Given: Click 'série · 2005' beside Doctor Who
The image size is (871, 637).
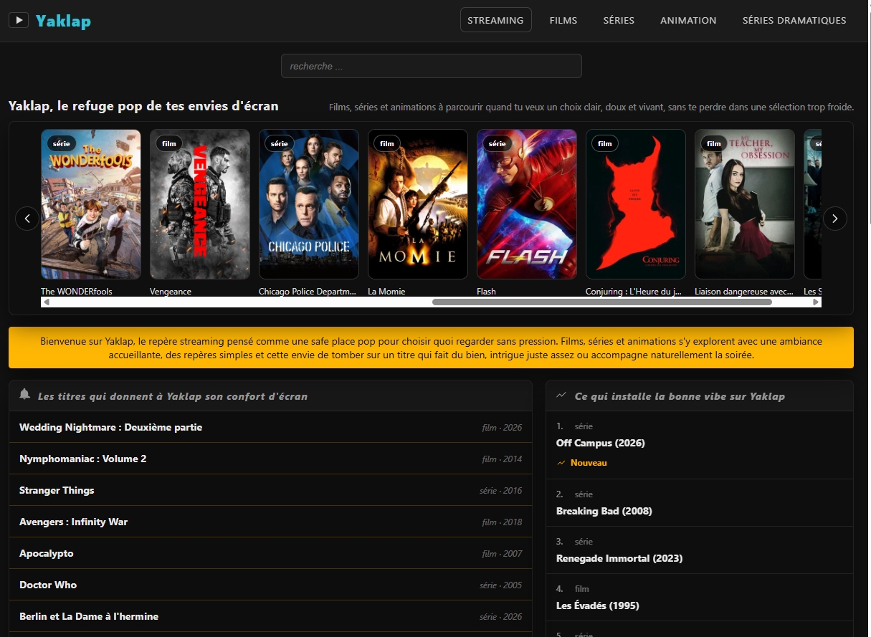Looking at the screenshot, I should 500,585.
